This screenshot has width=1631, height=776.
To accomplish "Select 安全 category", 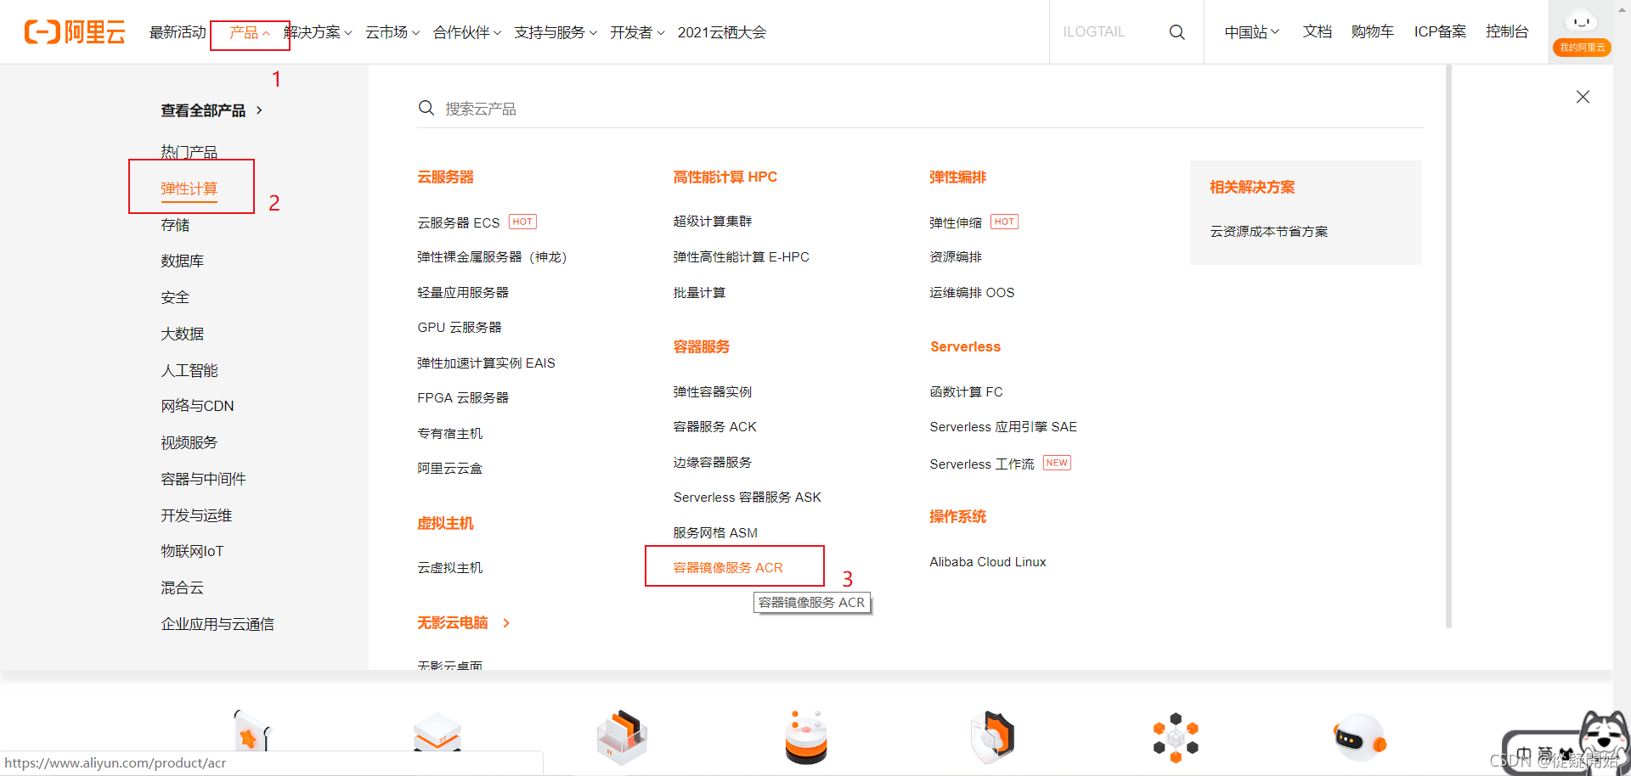I will (x=175, y=297).
